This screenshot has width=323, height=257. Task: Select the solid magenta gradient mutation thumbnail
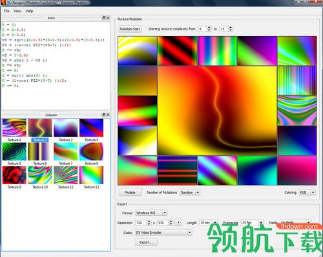click(297, 171)
